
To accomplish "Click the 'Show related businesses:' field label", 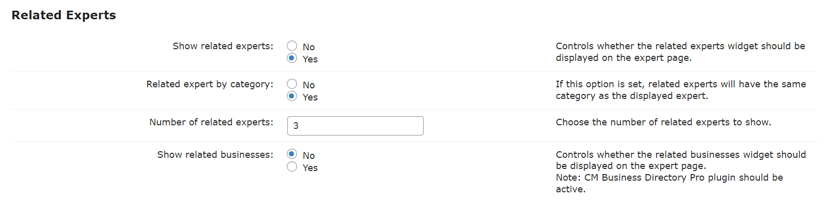I will [215, 155].
